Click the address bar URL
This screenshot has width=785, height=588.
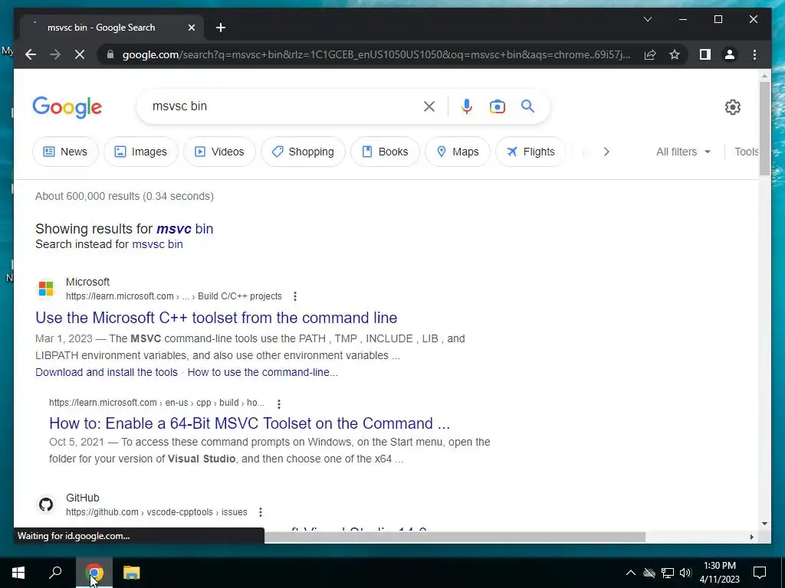376,54
